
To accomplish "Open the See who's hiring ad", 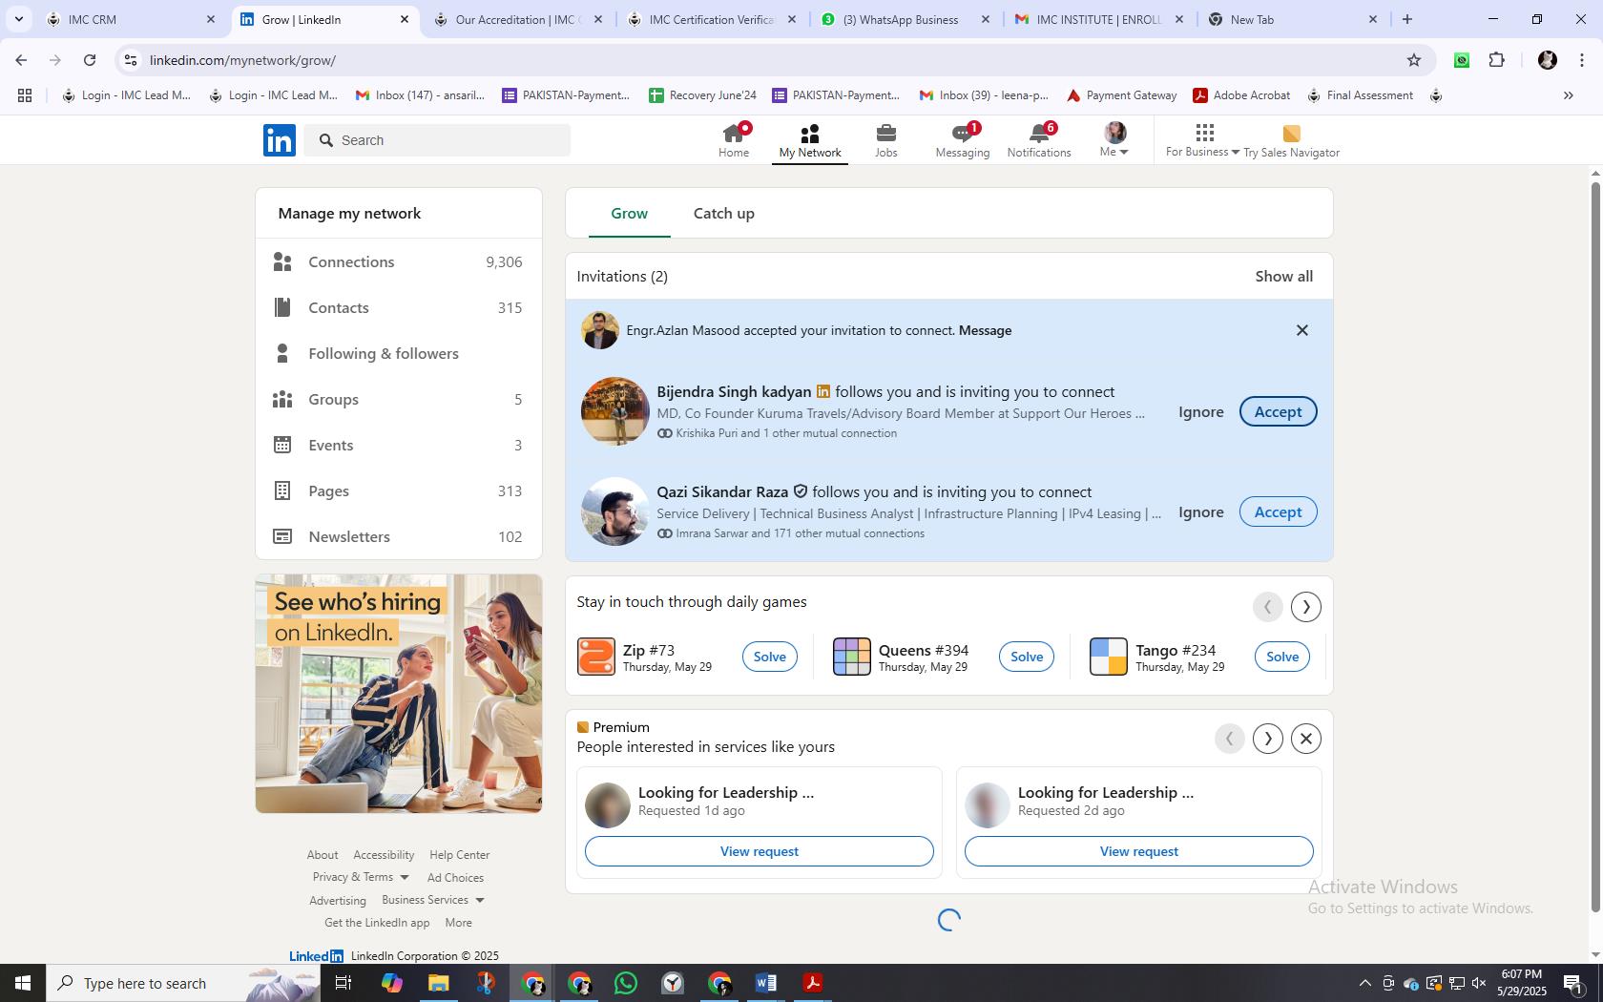I will (x=399, y=694).
